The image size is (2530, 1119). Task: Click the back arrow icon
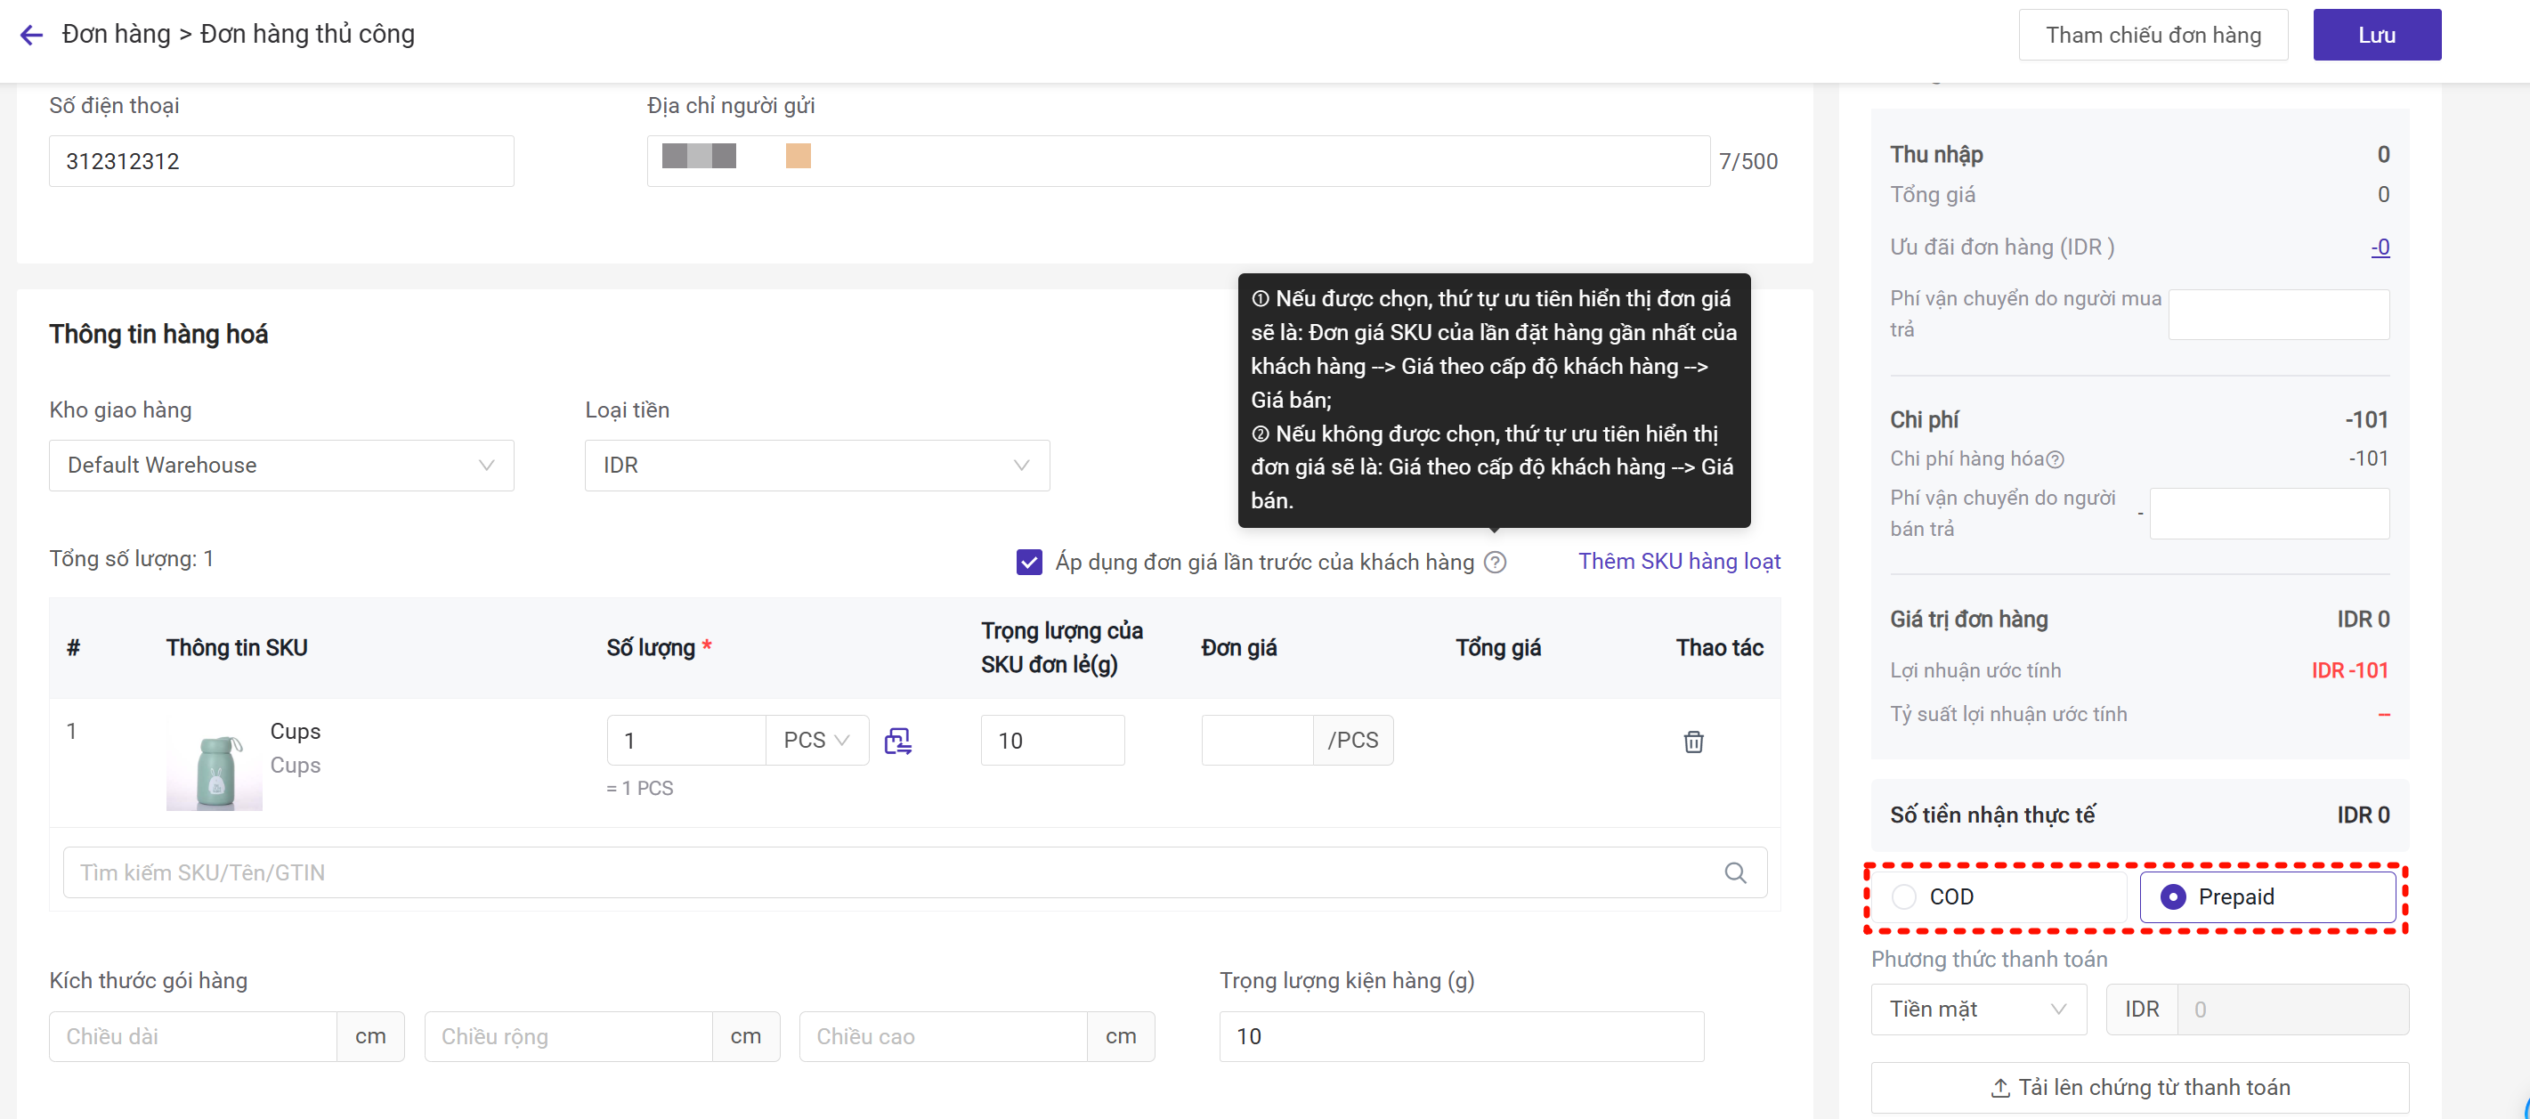tap(31, 36)
